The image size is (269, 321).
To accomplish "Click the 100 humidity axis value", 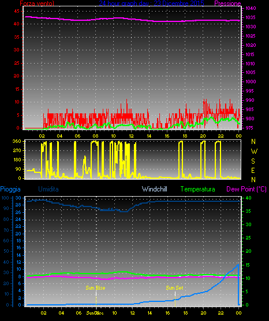I will point(5,198).
